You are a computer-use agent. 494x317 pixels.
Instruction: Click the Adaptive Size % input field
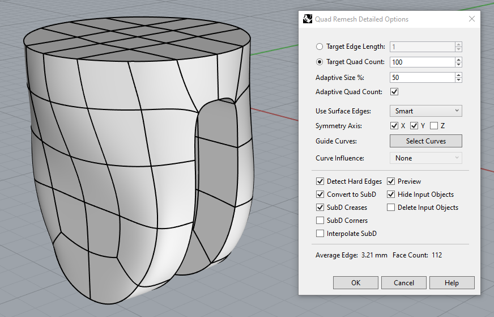[422, 78]
